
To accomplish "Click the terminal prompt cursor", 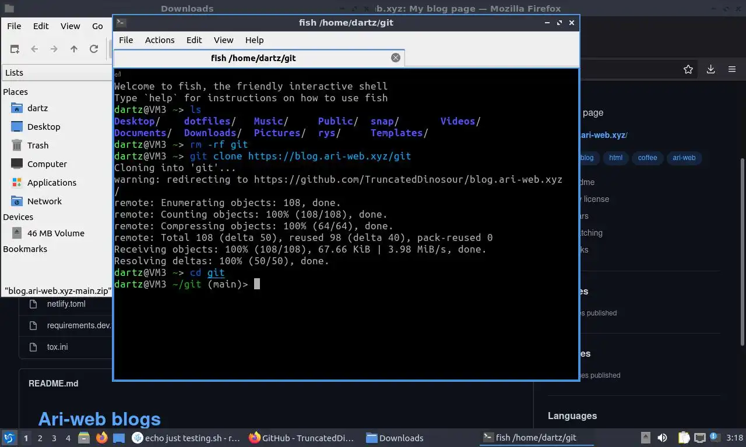I will point(257,284).
